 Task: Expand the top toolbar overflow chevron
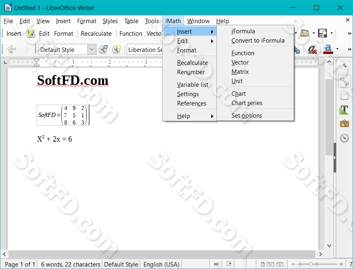click(349, 34)
